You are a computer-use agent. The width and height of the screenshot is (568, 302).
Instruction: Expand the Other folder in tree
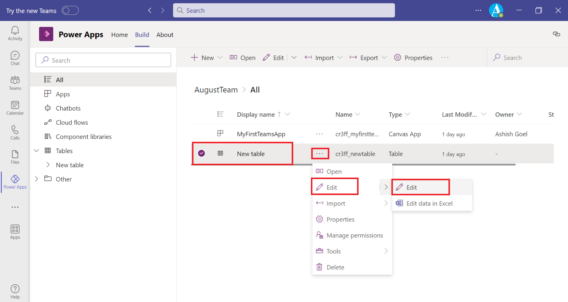37,179
